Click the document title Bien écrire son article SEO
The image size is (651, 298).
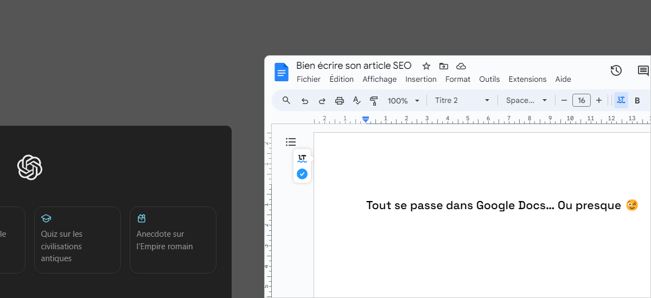pyautogui.click(x=354, y=66)
